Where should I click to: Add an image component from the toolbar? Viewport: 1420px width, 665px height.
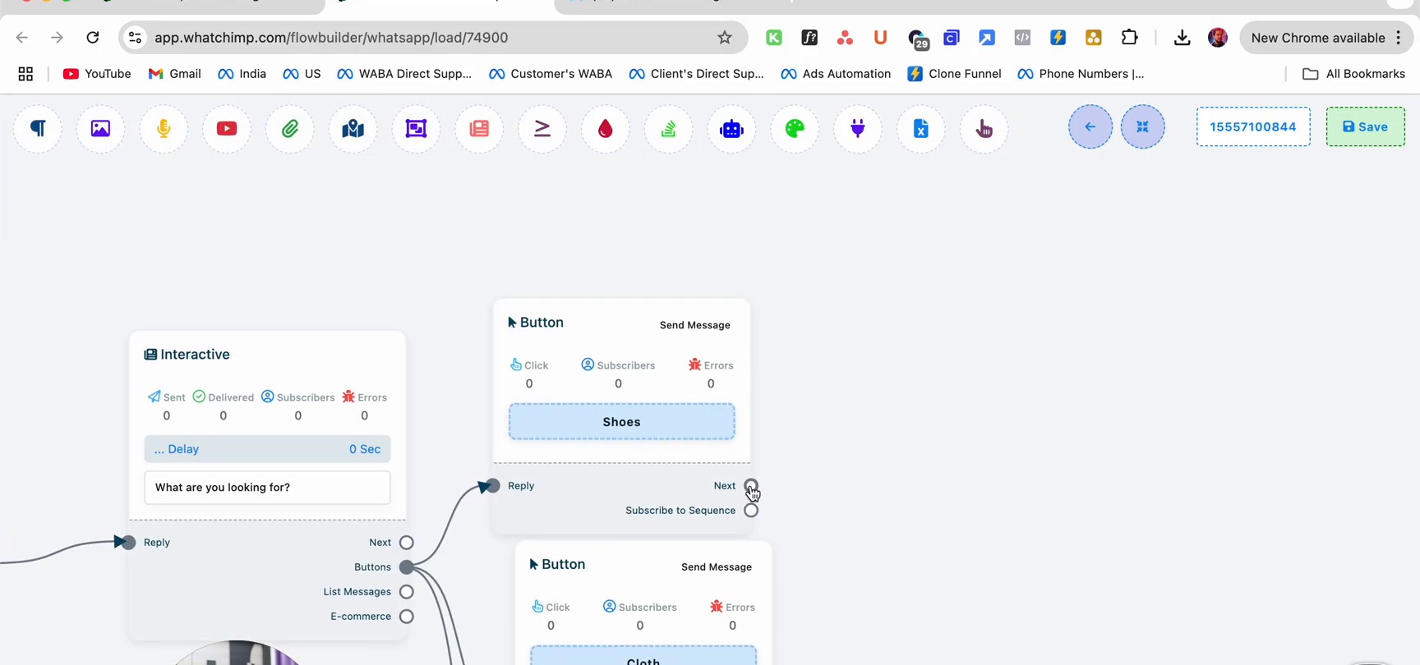point(100,128)
